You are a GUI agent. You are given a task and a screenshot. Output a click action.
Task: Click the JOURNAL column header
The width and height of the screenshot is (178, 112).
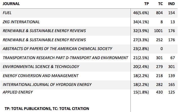pyautogui.click(x=11, y=4)
